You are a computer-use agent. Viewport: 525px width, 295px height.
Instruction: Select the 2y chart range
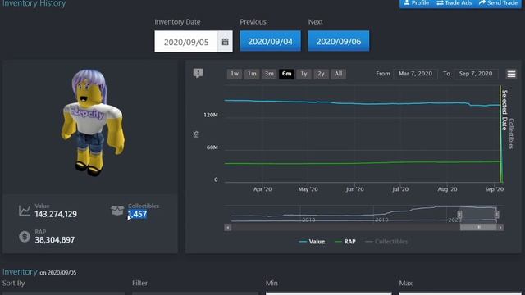coord(321,74)
